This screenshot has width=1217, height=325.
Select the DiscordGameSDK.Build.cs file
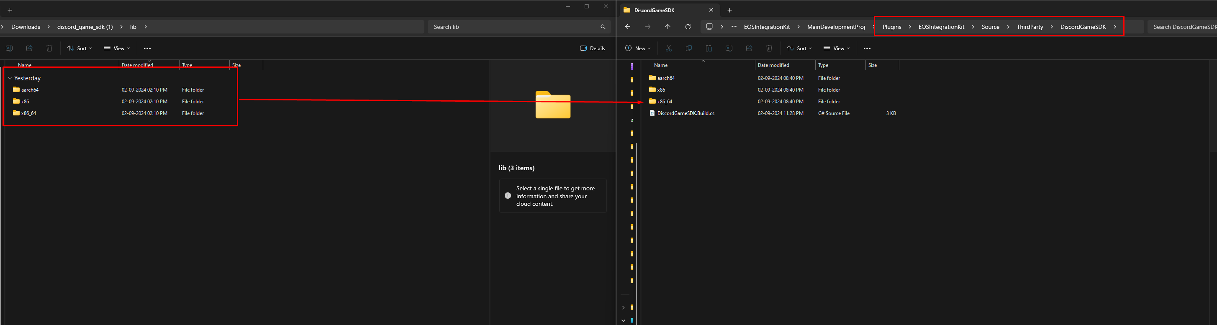[x=686, y=113]
